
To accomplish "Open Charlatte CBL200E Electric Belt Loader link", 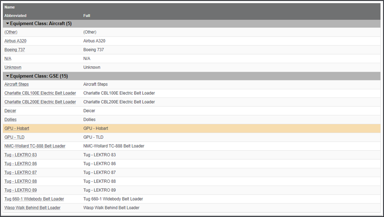I will tap(40, 102).
